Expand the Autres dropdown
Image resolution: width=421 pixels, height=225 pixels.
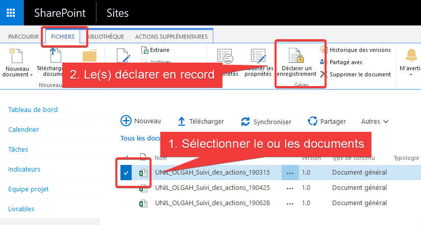click(x=375, y=122)
